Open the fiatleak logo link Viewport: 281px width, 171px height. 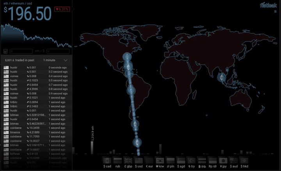(268, 5)
